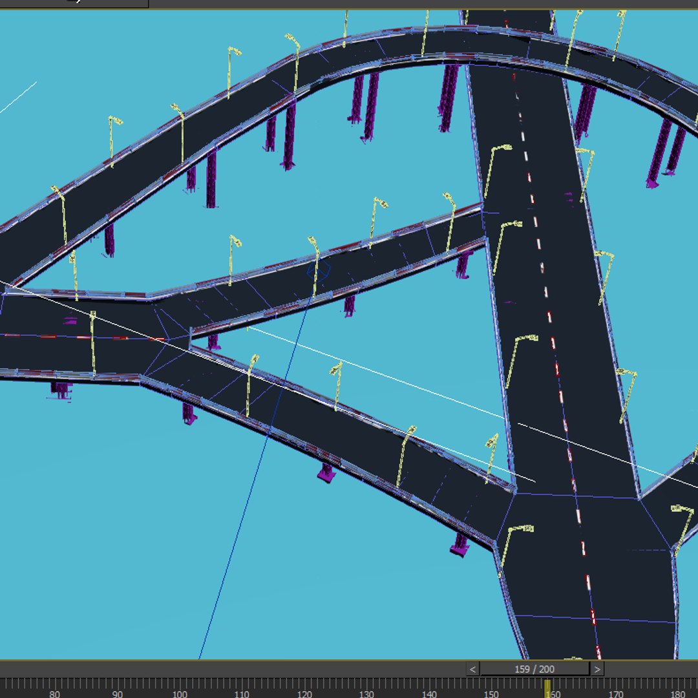Jump to frame 80 on the track bar
Image resolution: width=698 pixels, height=698 pixels.
point(54,693)
